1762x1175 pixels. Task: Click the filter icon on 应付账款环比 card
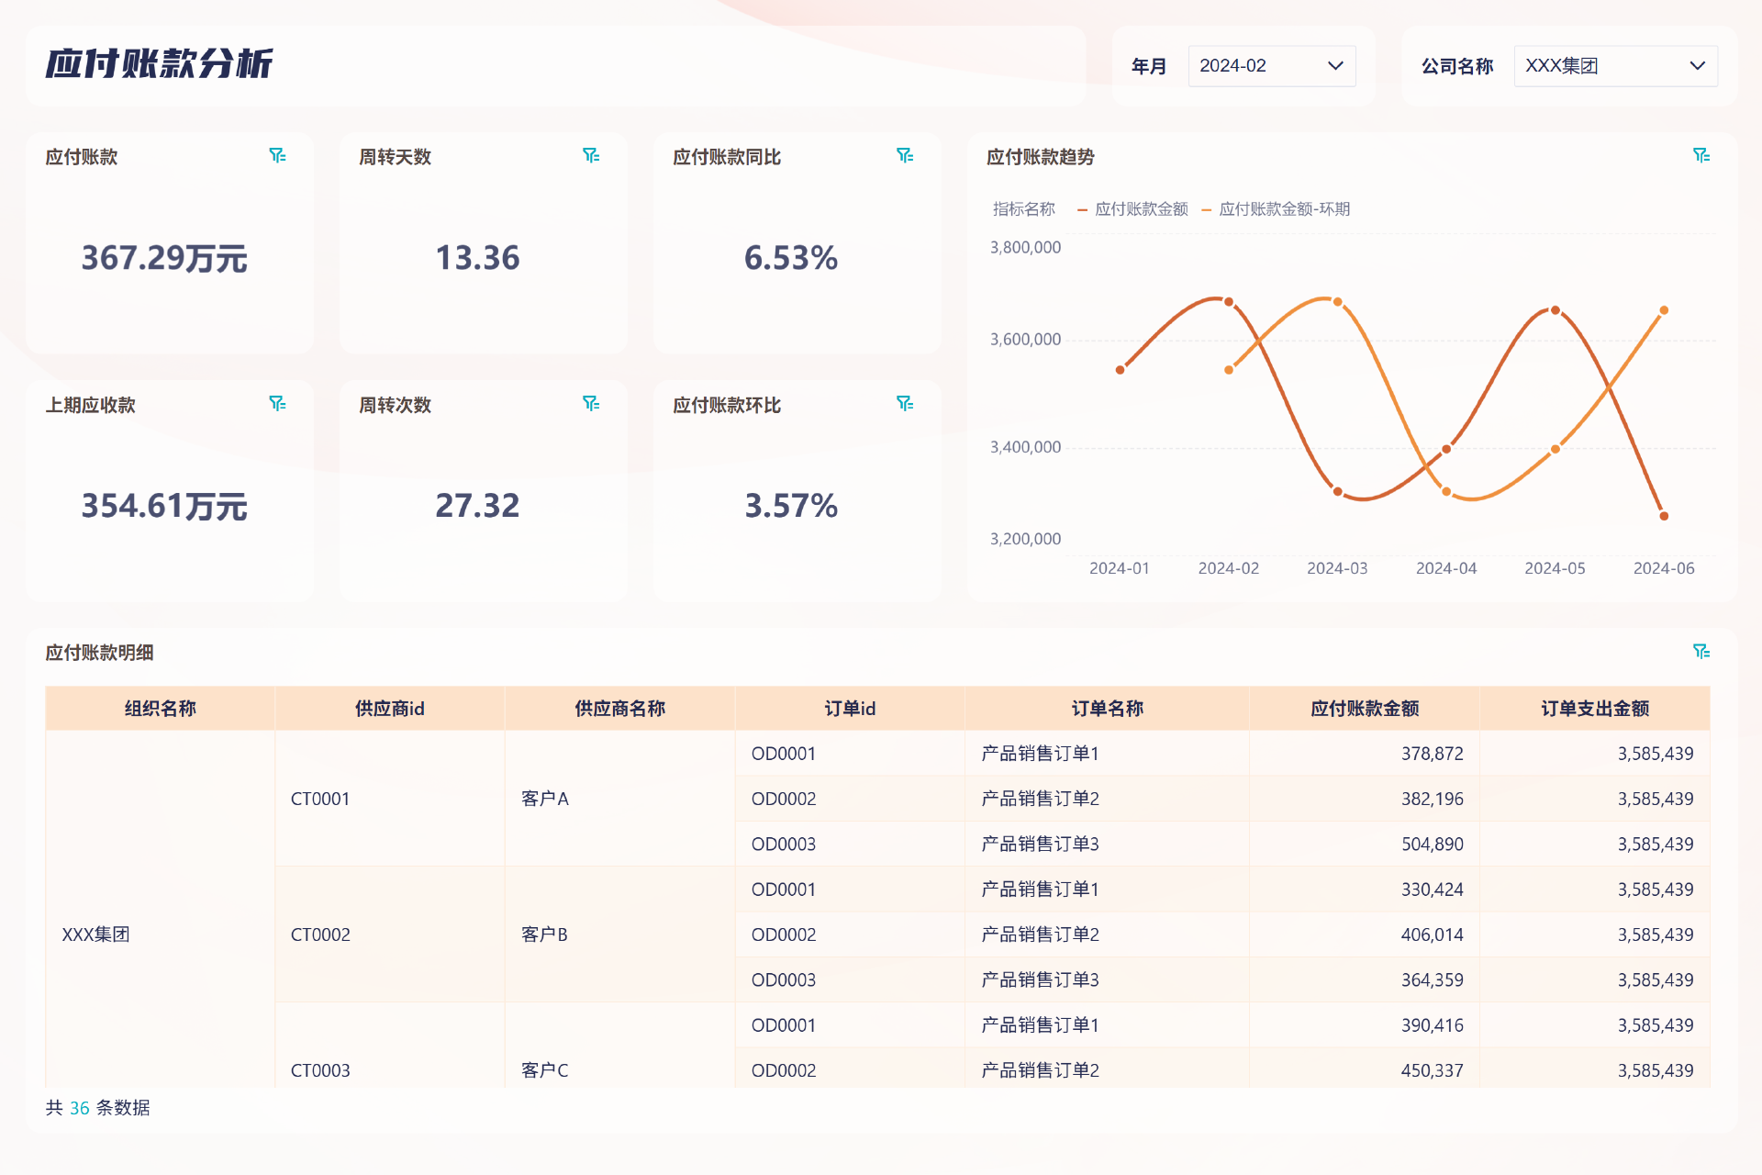(x=906, y=404)
